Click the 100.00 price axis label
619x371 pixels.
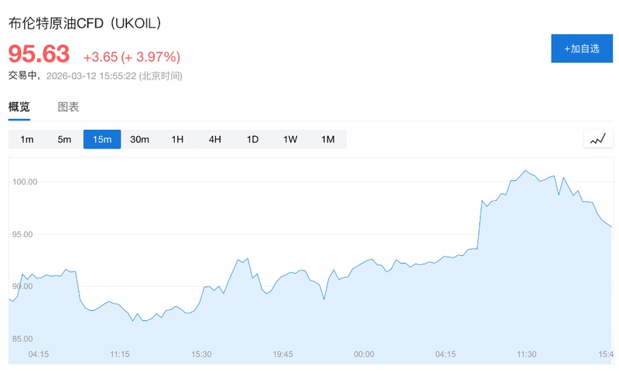click(x=24, y=182)
